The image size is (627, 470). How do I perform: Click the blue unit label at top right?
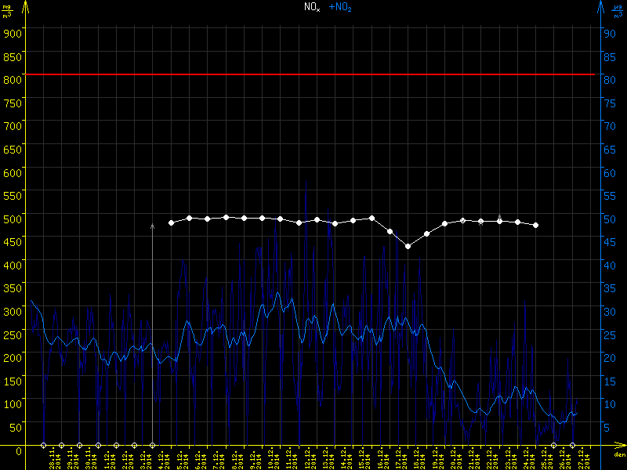click(618, 11)
